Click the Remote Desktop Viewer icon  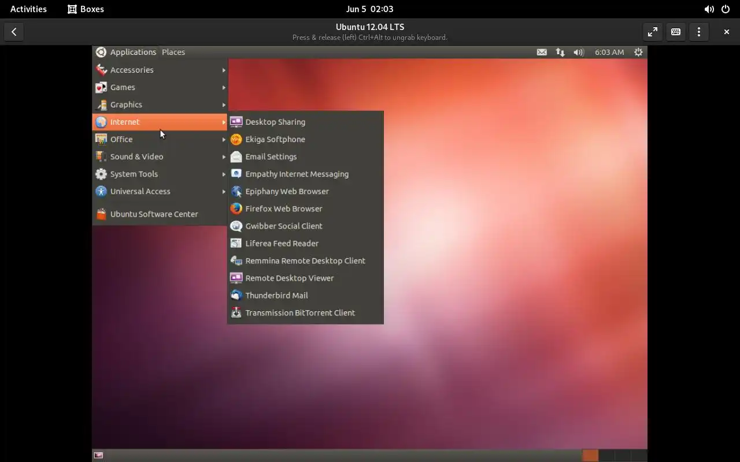point(236,278)
